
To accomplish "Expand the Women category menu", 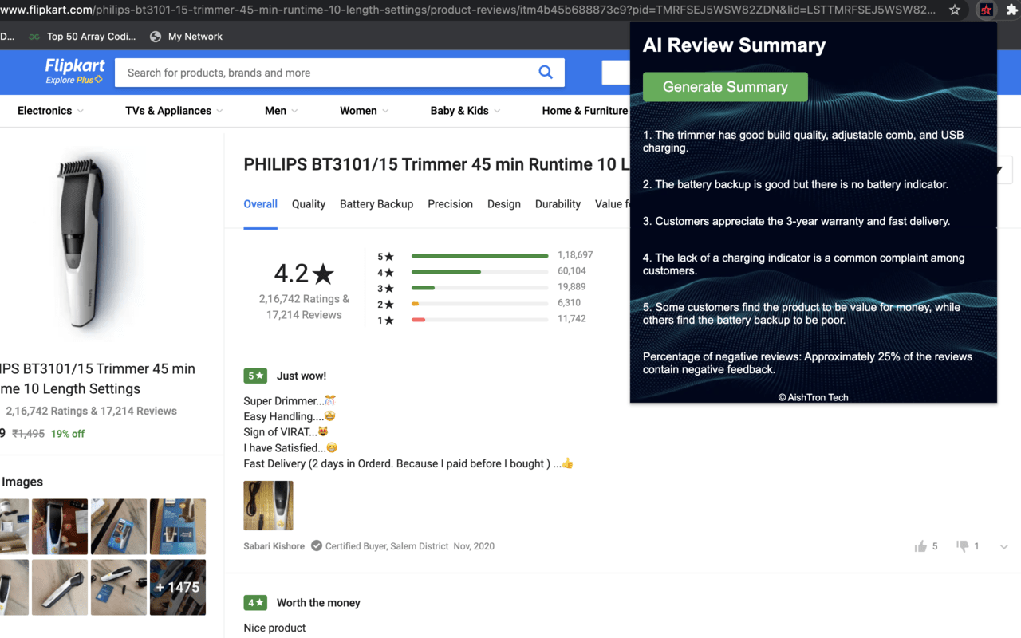I will click(x=364, y=111).
